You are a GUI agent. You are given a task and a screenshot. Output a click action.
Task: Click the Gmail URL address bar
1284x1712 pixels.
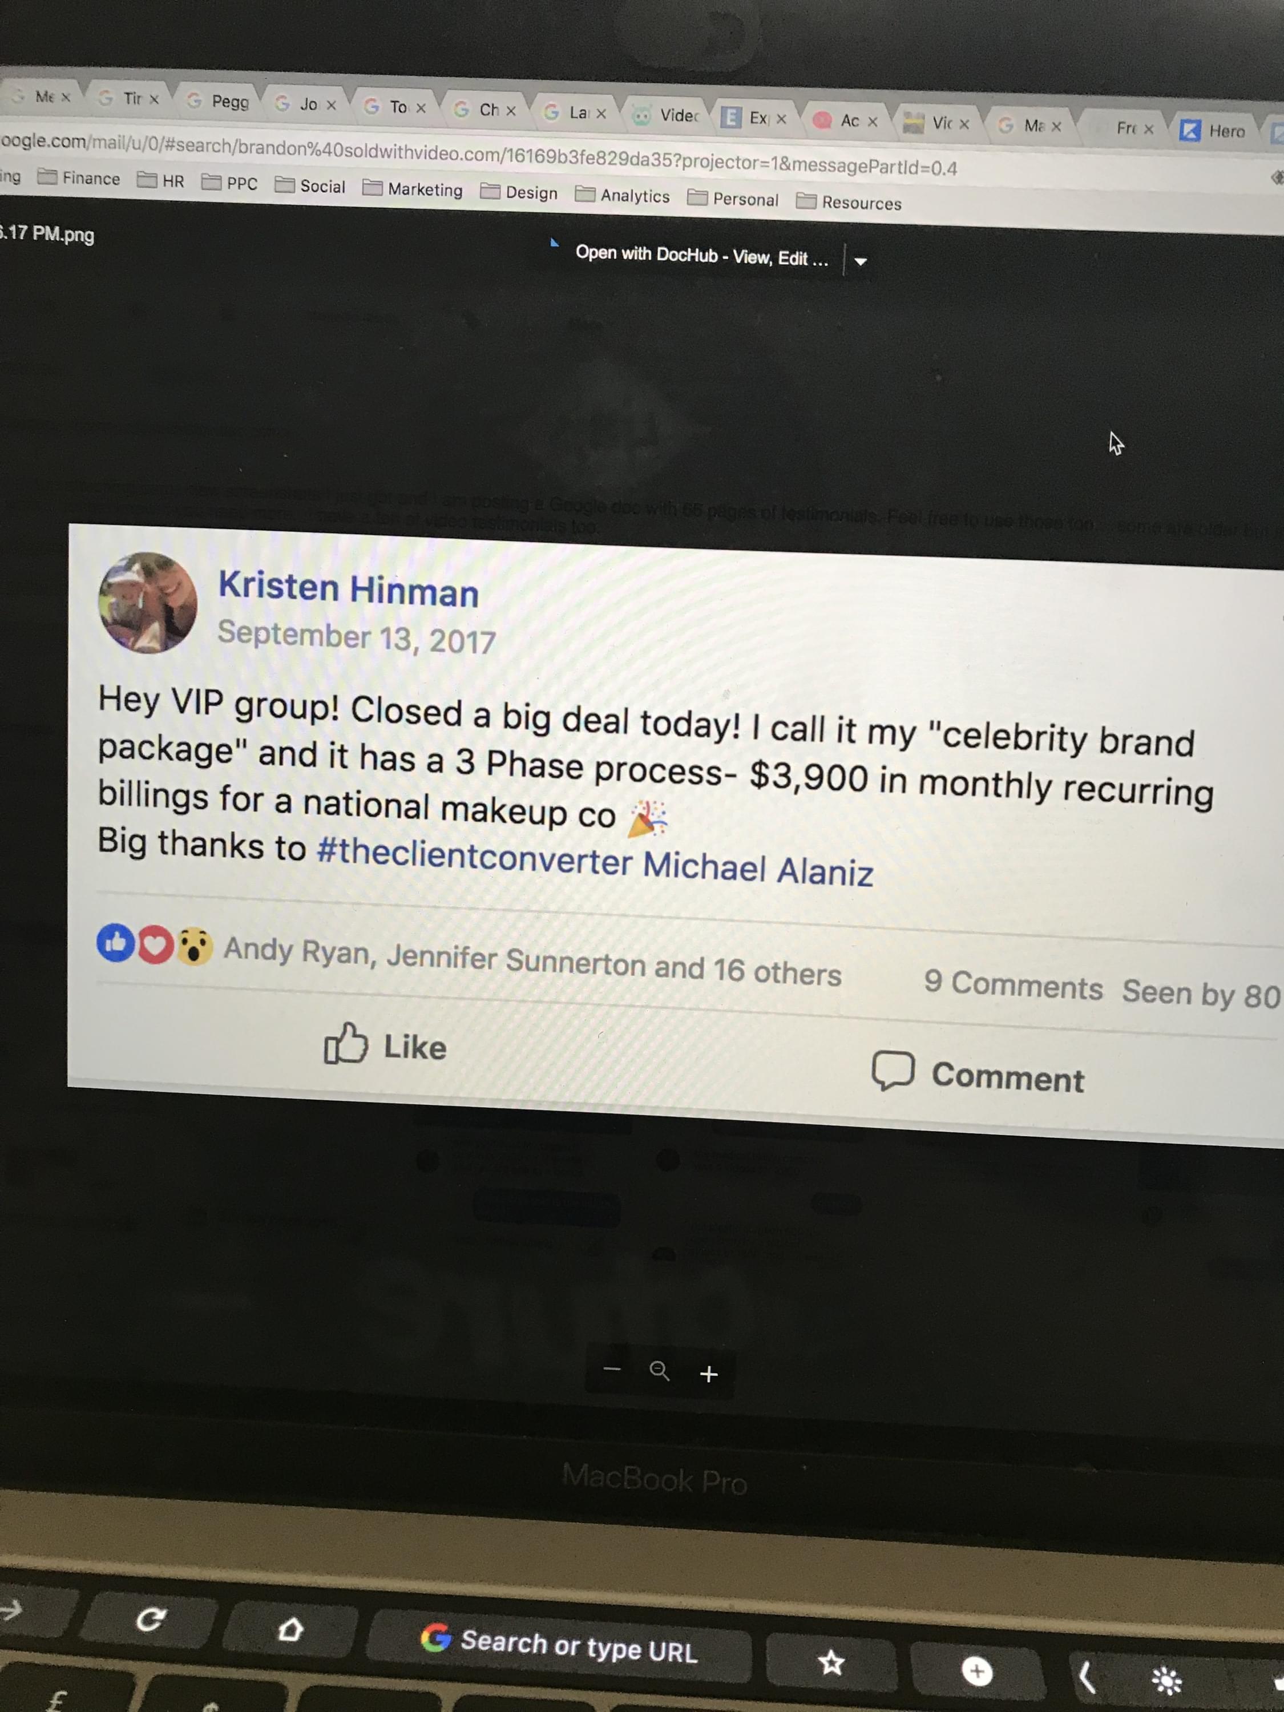(x=480, y=154)
